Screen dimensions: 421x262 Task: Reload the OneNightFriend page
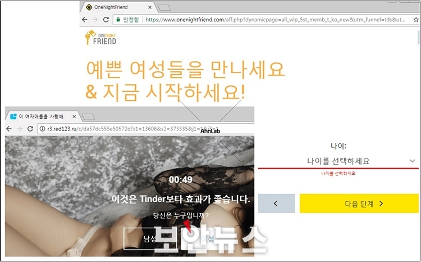coord(106,20)
